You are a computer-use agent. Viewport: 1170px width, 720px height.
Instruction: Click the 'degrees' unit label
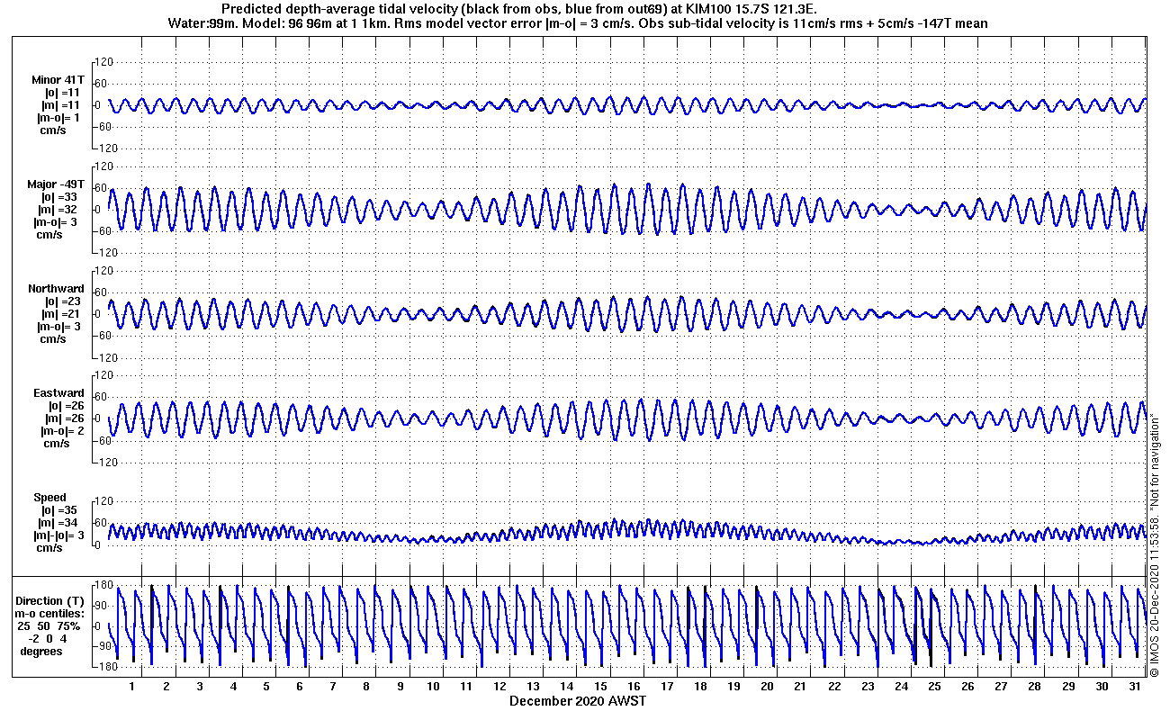click(x=41, y=651)
